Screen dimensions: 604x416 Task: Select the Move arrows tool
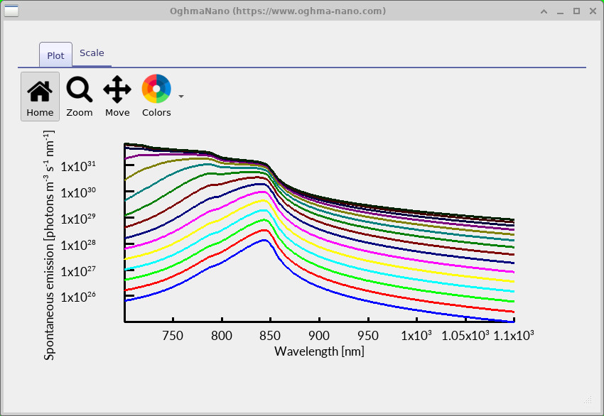[117, 97]
